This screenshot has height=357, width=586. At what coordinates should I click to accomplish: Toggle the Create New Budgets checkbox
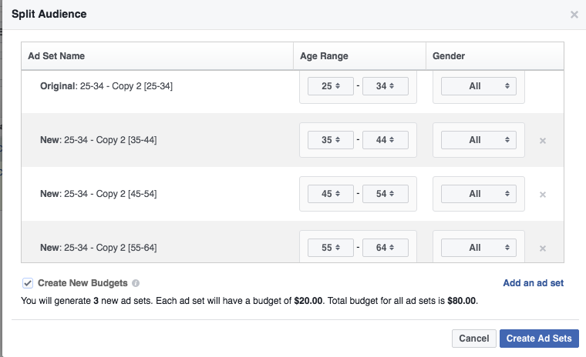(x=28, y=283)
